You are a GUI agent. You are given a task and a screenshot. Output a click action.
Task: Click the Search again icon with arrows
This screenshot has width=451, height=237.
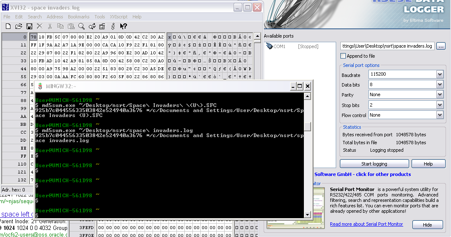tap(92, 26)
